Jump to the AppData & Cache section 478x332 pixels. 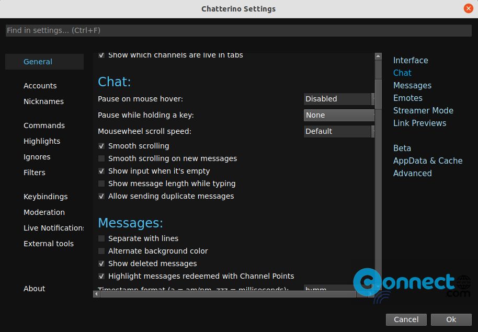(x=428, y=161)
